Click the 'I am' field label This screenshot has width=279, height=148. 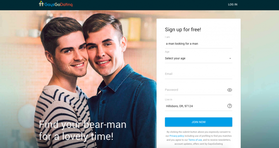pyautogui.click(x=167, y=37)
